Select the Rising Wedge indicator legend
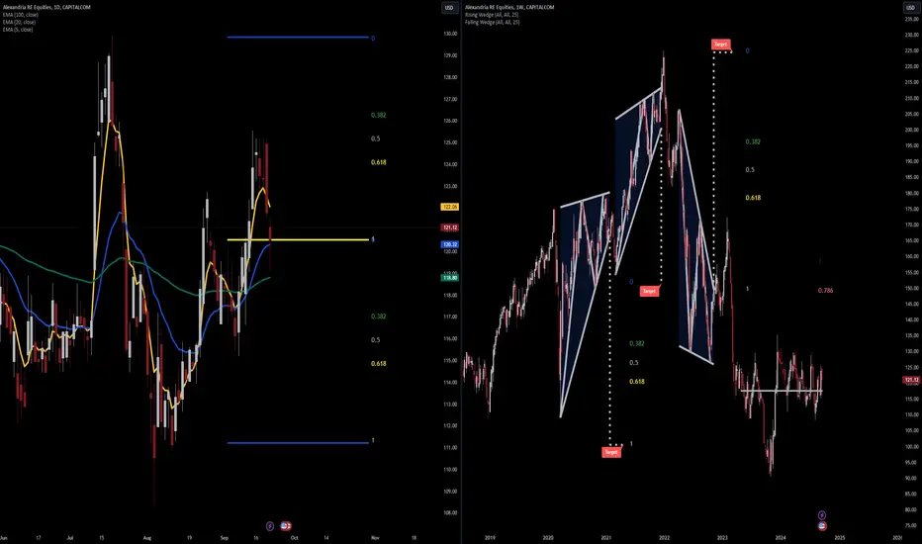 point(492,15)
